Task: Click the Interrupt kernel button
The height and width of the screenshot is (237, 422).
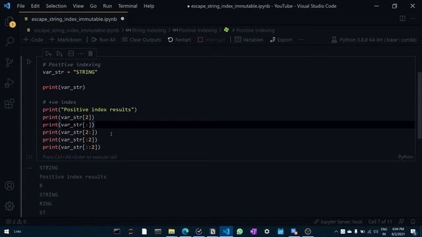Action: [x=211, y=39]
